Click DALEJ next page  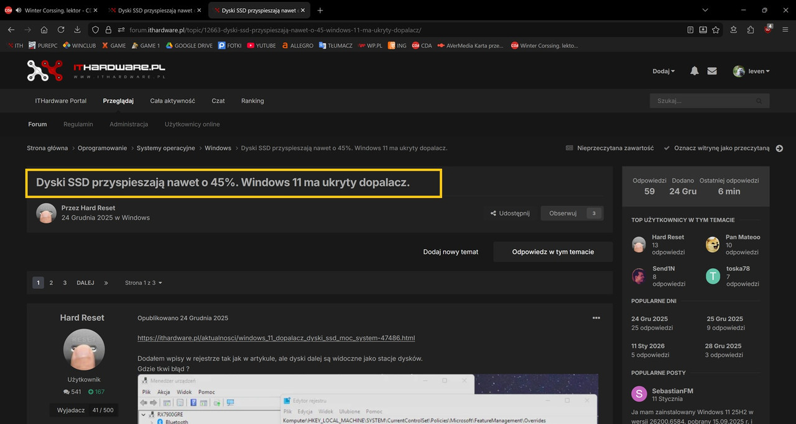pos(85,282)
